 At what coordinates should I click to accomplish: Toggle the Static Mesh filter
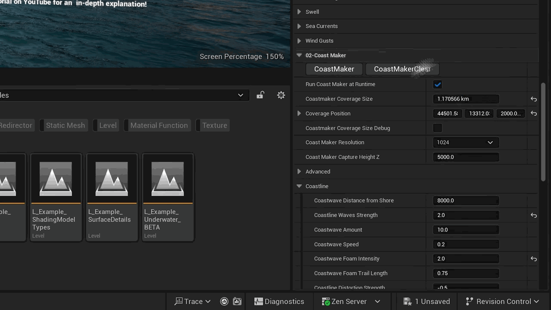click(64, 125)
